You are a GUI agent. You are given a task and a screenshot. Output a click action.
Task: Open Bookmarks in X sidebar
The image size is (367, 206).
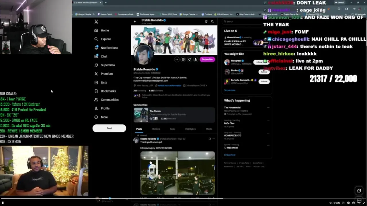coord(105,91)
